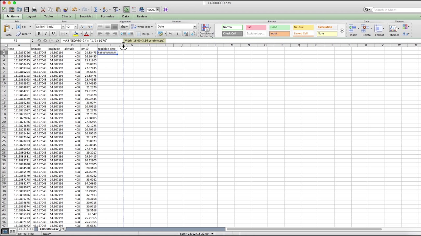Switch to the Tables ribbon tab
This screenshot has width=421, height=236.
(x=49, y=16)
